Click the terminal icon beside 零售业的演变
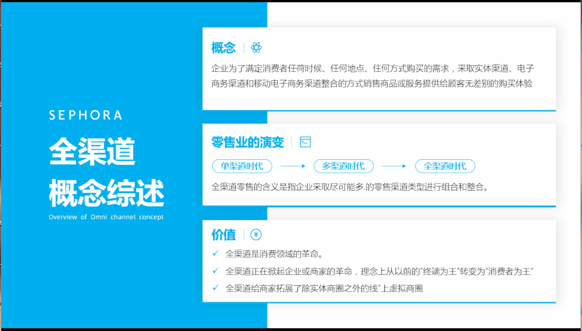Viewport: 582px width, 331px height. tap(305, 142)
